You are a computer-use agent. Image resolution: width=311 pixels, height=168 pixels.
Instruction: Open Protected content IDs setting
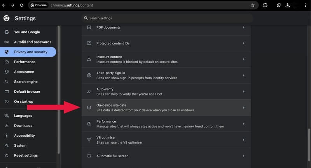point(166,43)
